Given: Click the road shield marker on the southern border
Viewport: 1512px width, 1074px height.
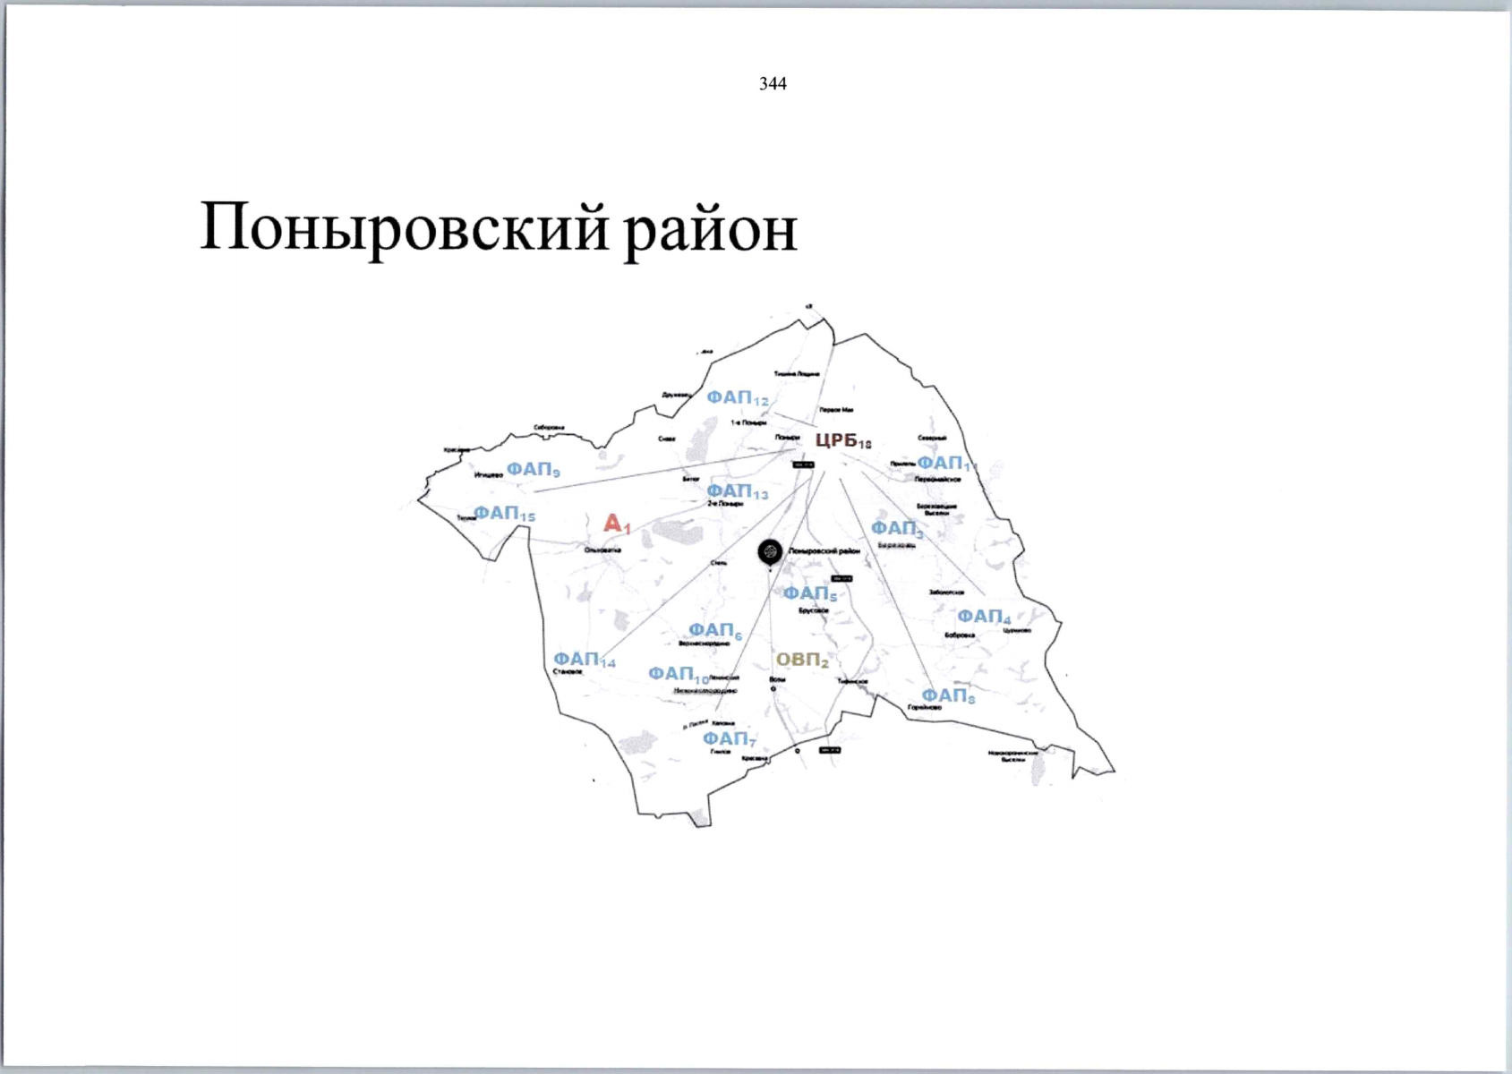Looking at the screenshot, I should (830, 750).
